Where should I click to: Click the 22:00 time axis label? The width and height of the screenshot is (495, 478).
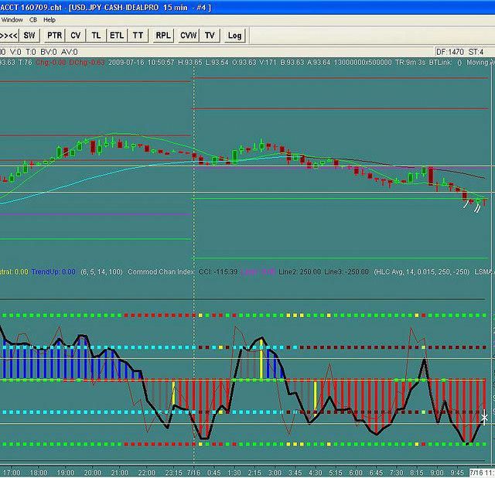[146, 473]
